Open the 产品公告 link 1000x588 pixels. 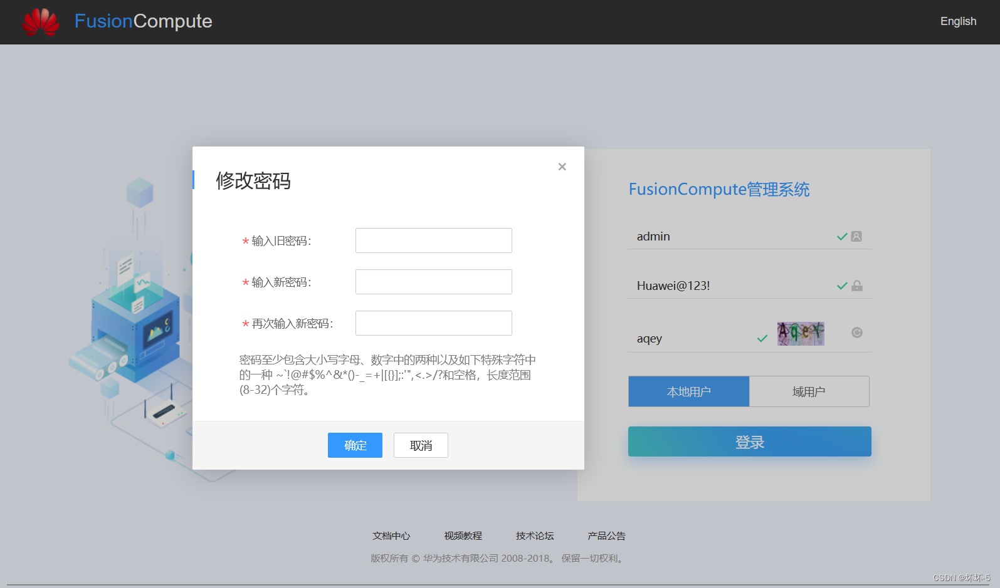[606, 536]
